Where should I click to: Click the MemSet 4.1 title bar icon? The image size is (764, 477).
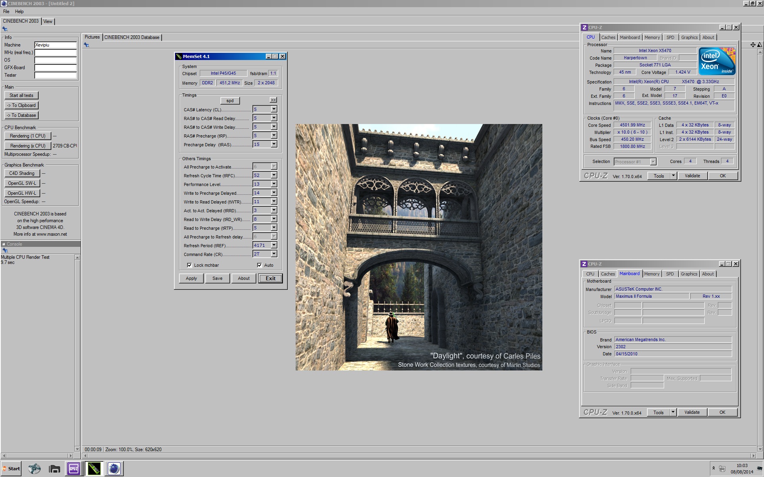tap(179, 56)
